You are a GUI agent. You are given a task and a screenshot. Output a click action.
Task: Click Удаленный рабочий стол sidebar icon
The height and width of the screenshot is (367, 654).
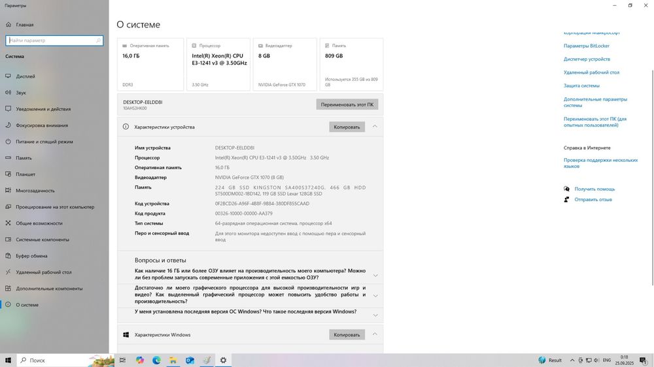coord(8,272)
